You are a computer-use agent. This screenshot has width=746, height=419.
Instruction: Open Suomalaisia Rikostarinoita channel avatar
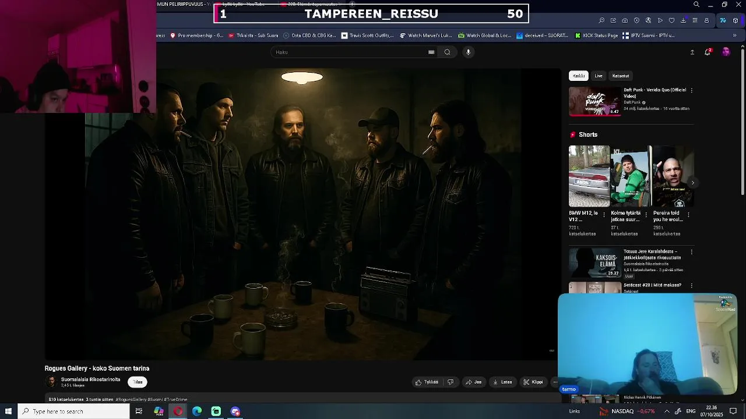pos(51,382)
